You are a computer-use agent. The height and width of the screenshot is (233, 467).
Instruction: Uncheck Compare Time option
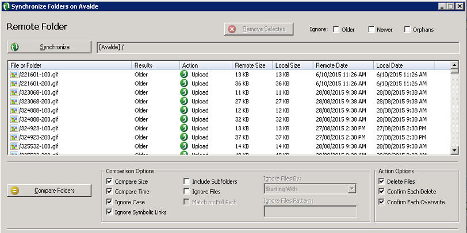coord(109,192)
